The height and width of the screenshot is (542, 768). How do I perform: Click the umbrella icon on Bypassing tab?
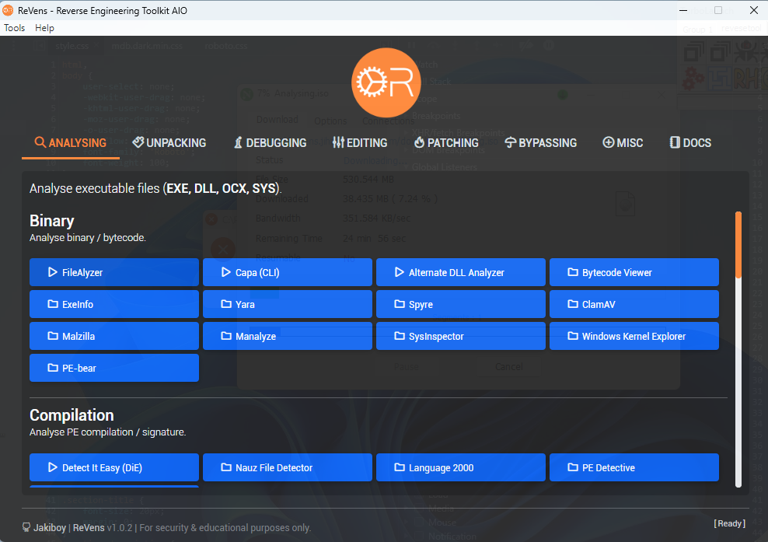pyautogui.click(x=511, y=142)
